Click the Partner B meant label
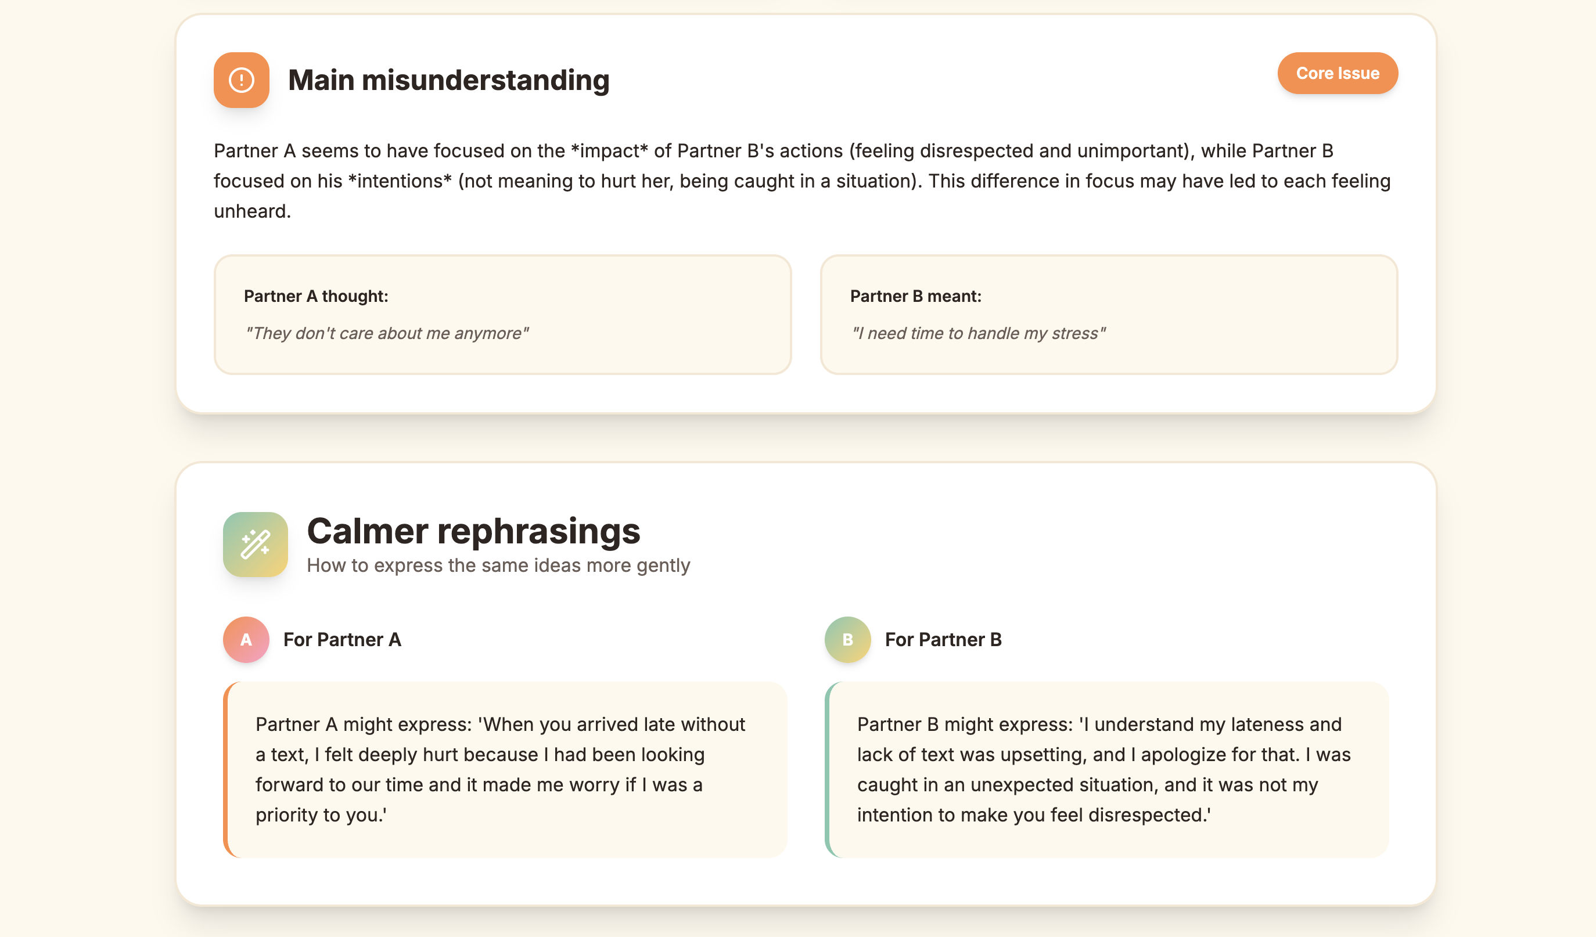Screen dimensions: 1596x937 point(915,296)
